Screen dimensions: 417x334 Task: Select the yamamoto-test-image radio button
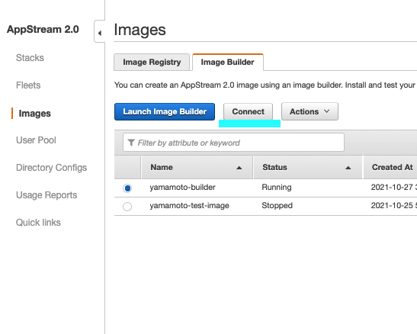[127, 207]
